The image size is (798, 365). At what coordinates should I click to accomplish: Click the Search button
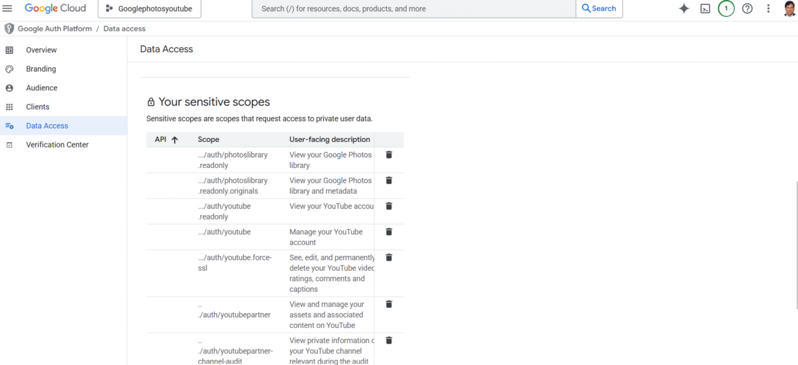(x=599, y=9)
